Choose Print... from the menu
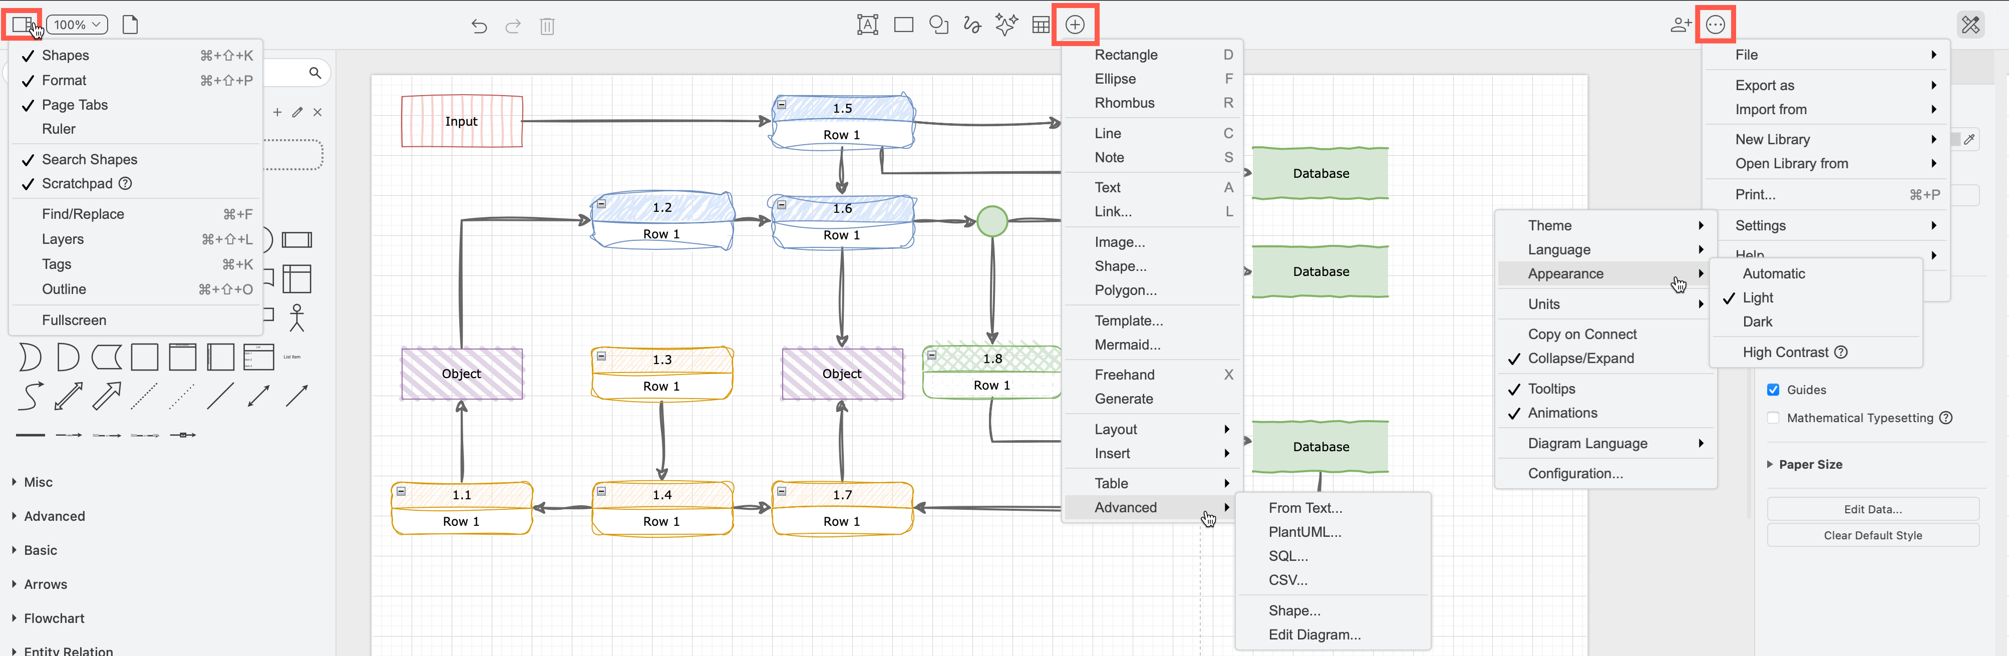This screenshot has width=2009, height=656. (1826, 194)
